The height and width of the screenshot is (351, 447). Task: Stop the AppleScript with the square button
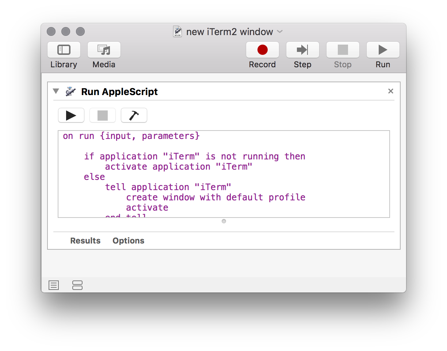(103, 116)
